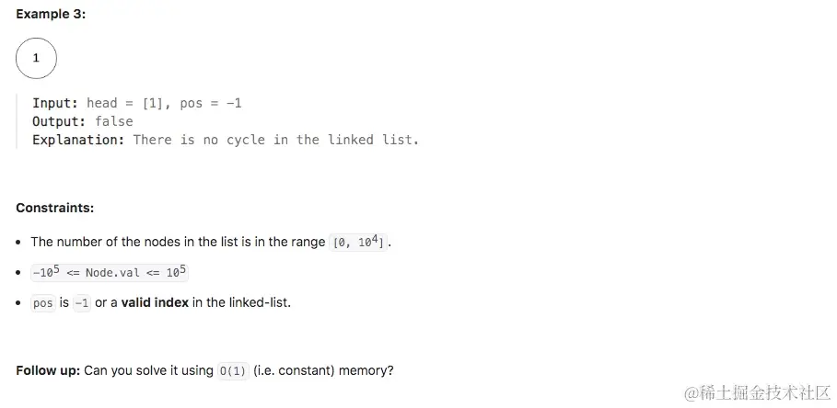Screen dimensions: 837x408
Task: Click the no cycle explanation sentence
Action: (x=276, y=140)
